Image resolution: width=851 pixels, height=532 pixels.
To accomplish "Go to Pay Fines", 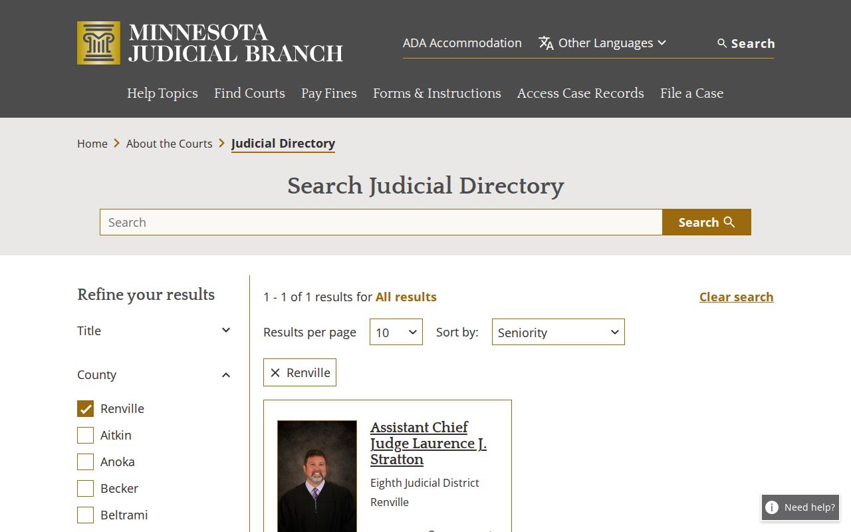I will 329,93.
